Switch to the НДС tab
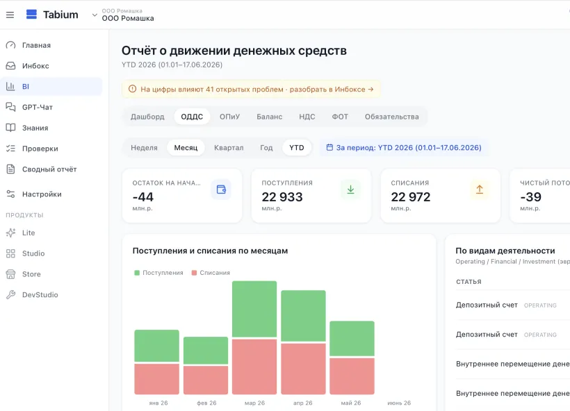The image size is (570, 411). 307,117
